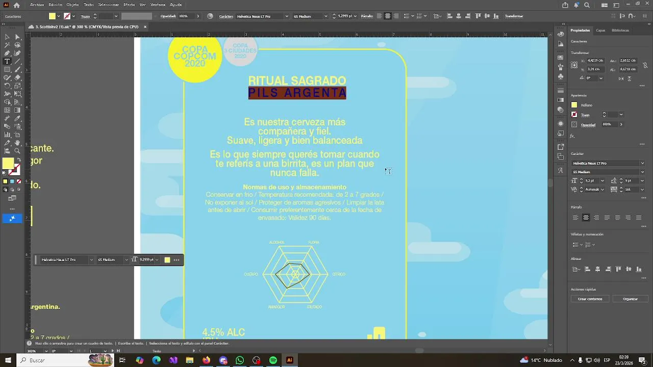This screenshot has width=653, height=367.
Task: Align paragraph center in Párrafo panel
Action: [586, 218]
